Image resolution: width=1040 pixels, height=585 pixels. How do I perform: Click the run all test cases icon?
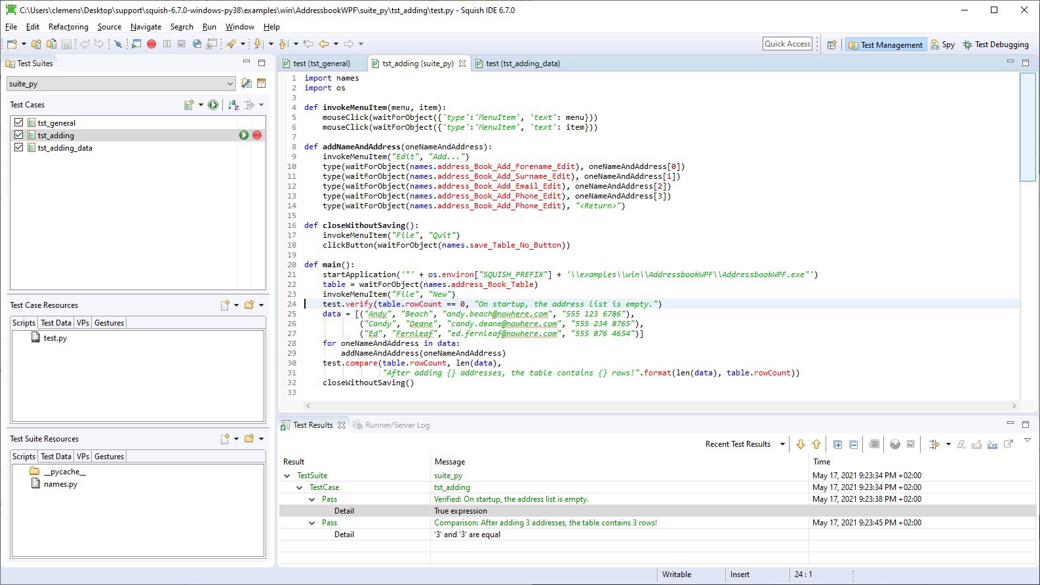point(213,105)
